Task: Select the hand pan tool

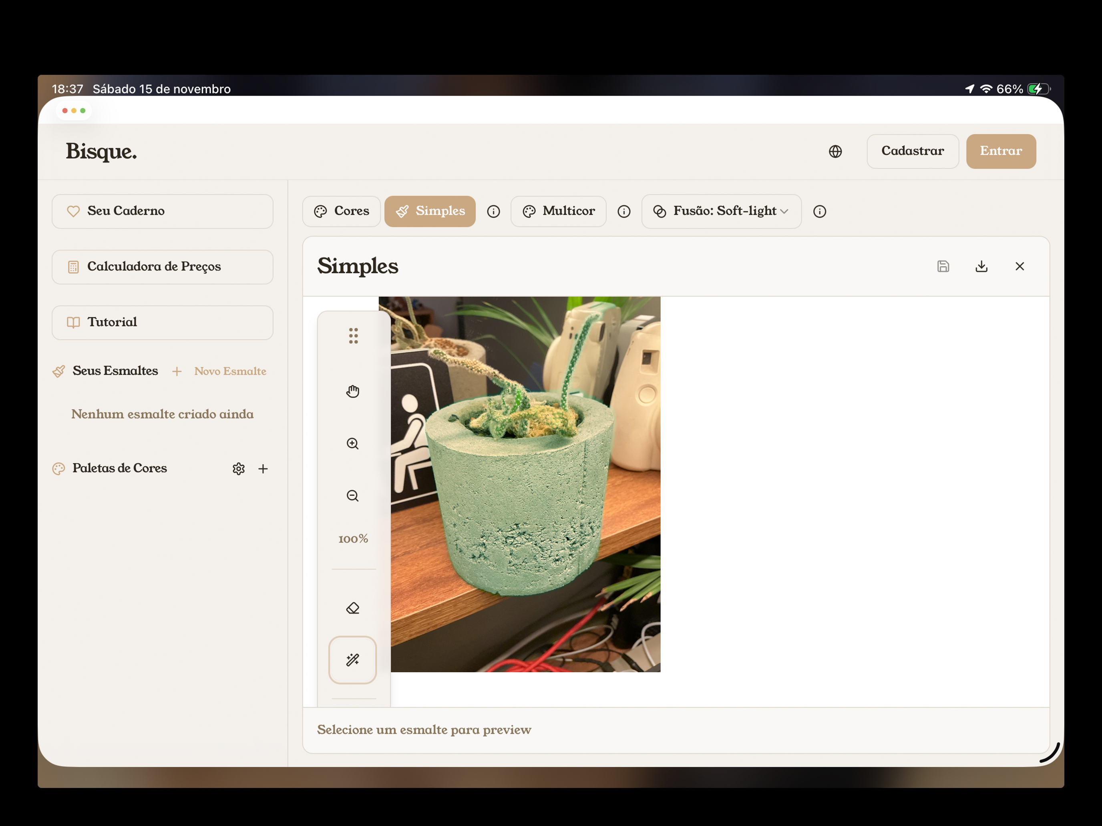Action: point(353,392)
